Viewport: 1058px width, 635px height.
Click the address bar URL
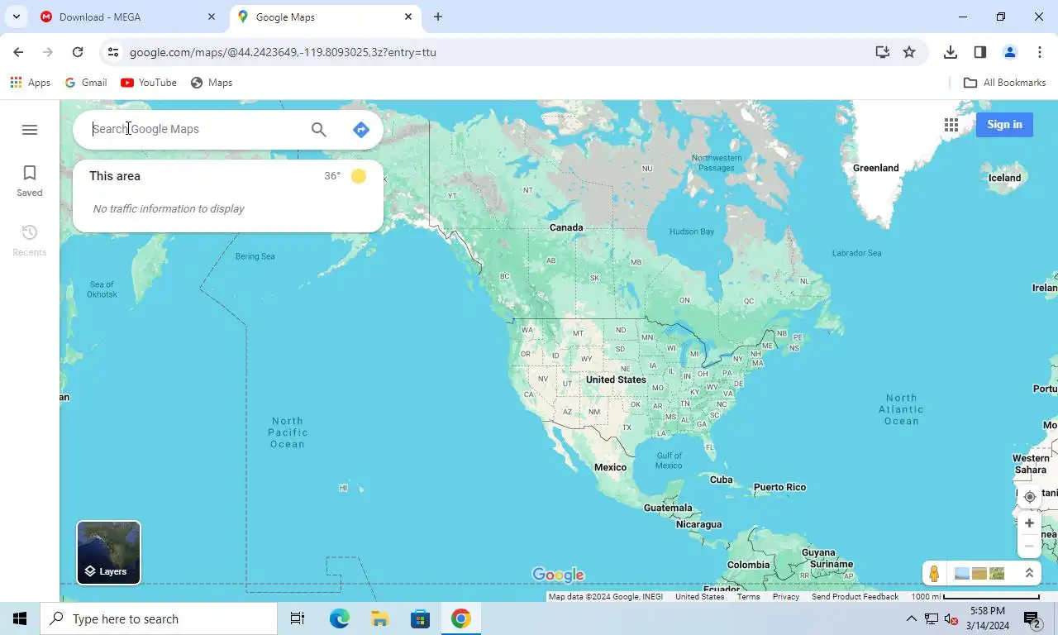tap(283, 52)
